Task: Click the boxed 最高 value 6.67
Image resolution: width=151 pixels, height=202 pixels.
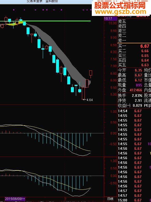Action: tap(138, 75)
